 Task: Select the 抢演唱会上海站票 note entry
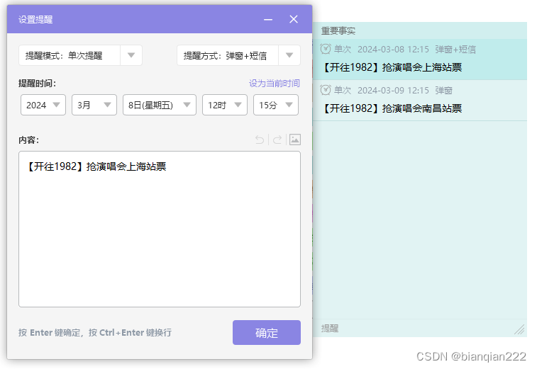coord(420,59)
